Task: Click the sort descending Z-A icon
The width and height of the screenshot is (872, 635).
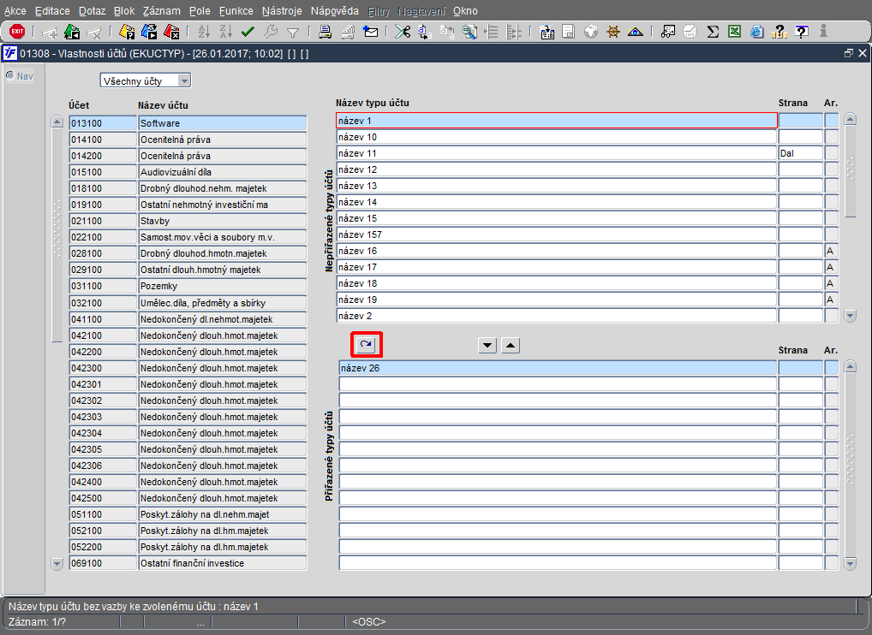Action: click(x=226, y=32)
